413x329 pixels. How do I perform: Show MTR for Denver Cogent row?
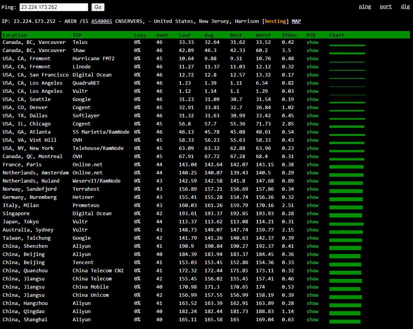(x=312, y=107)
